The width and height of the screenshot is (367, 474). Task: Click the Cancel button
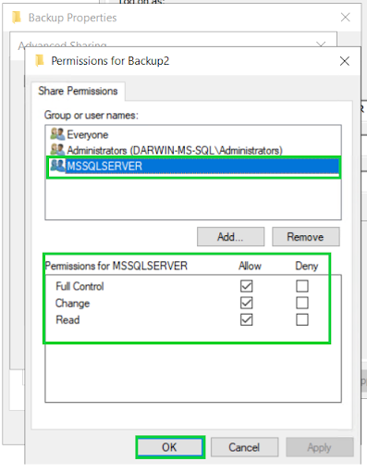[244, 447]
